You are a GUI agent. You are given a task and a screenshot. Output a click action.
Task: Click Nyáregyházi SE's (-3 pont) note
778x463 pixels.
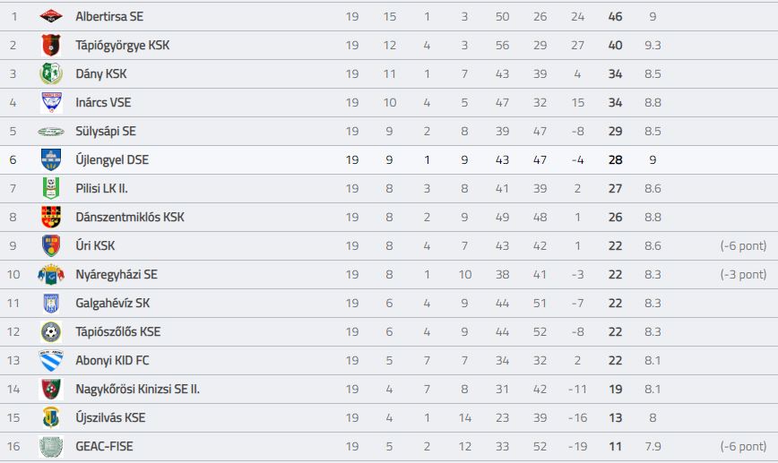(743, 274)
